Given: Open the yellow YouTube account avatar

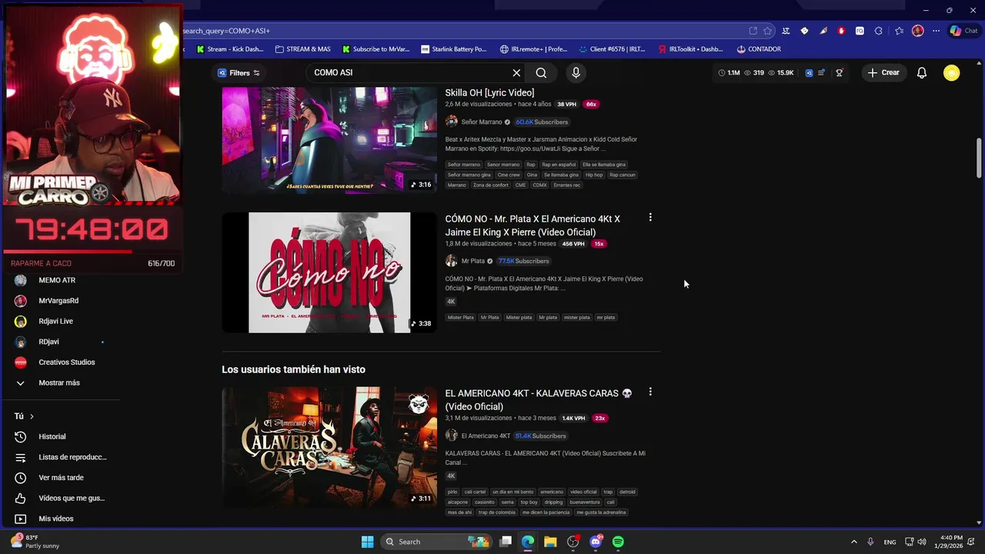Looking at the screenshot, I should 952,72.
